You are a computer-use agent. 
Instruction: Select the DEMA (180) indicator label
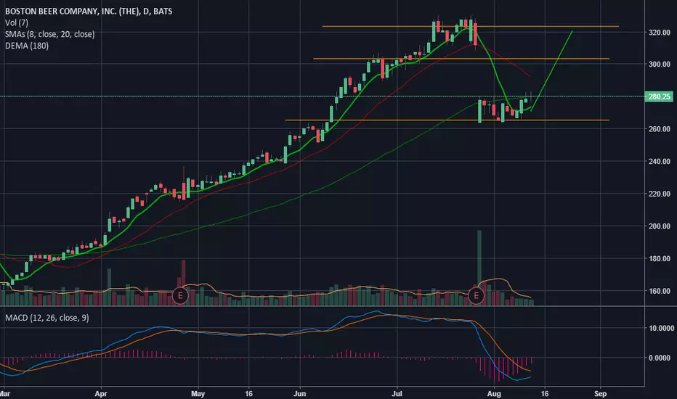tap(27, 46)
